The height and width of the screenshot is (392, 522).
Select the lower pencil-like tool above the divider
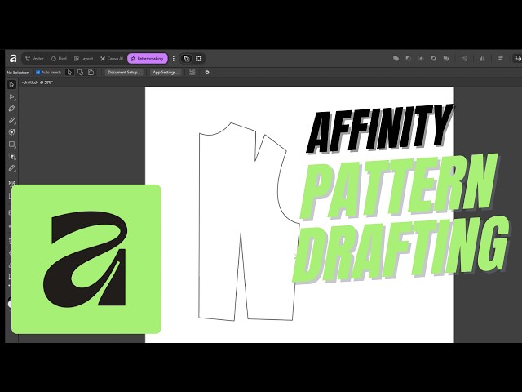tap(12, 168)
